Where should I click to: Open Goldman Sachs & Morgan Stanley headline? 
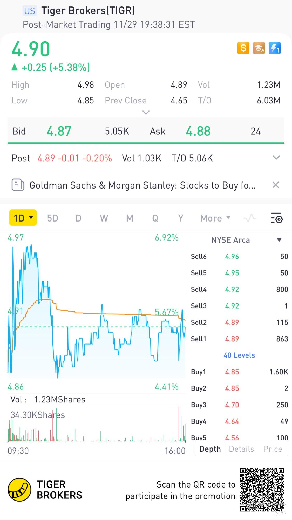pos(142,185)
